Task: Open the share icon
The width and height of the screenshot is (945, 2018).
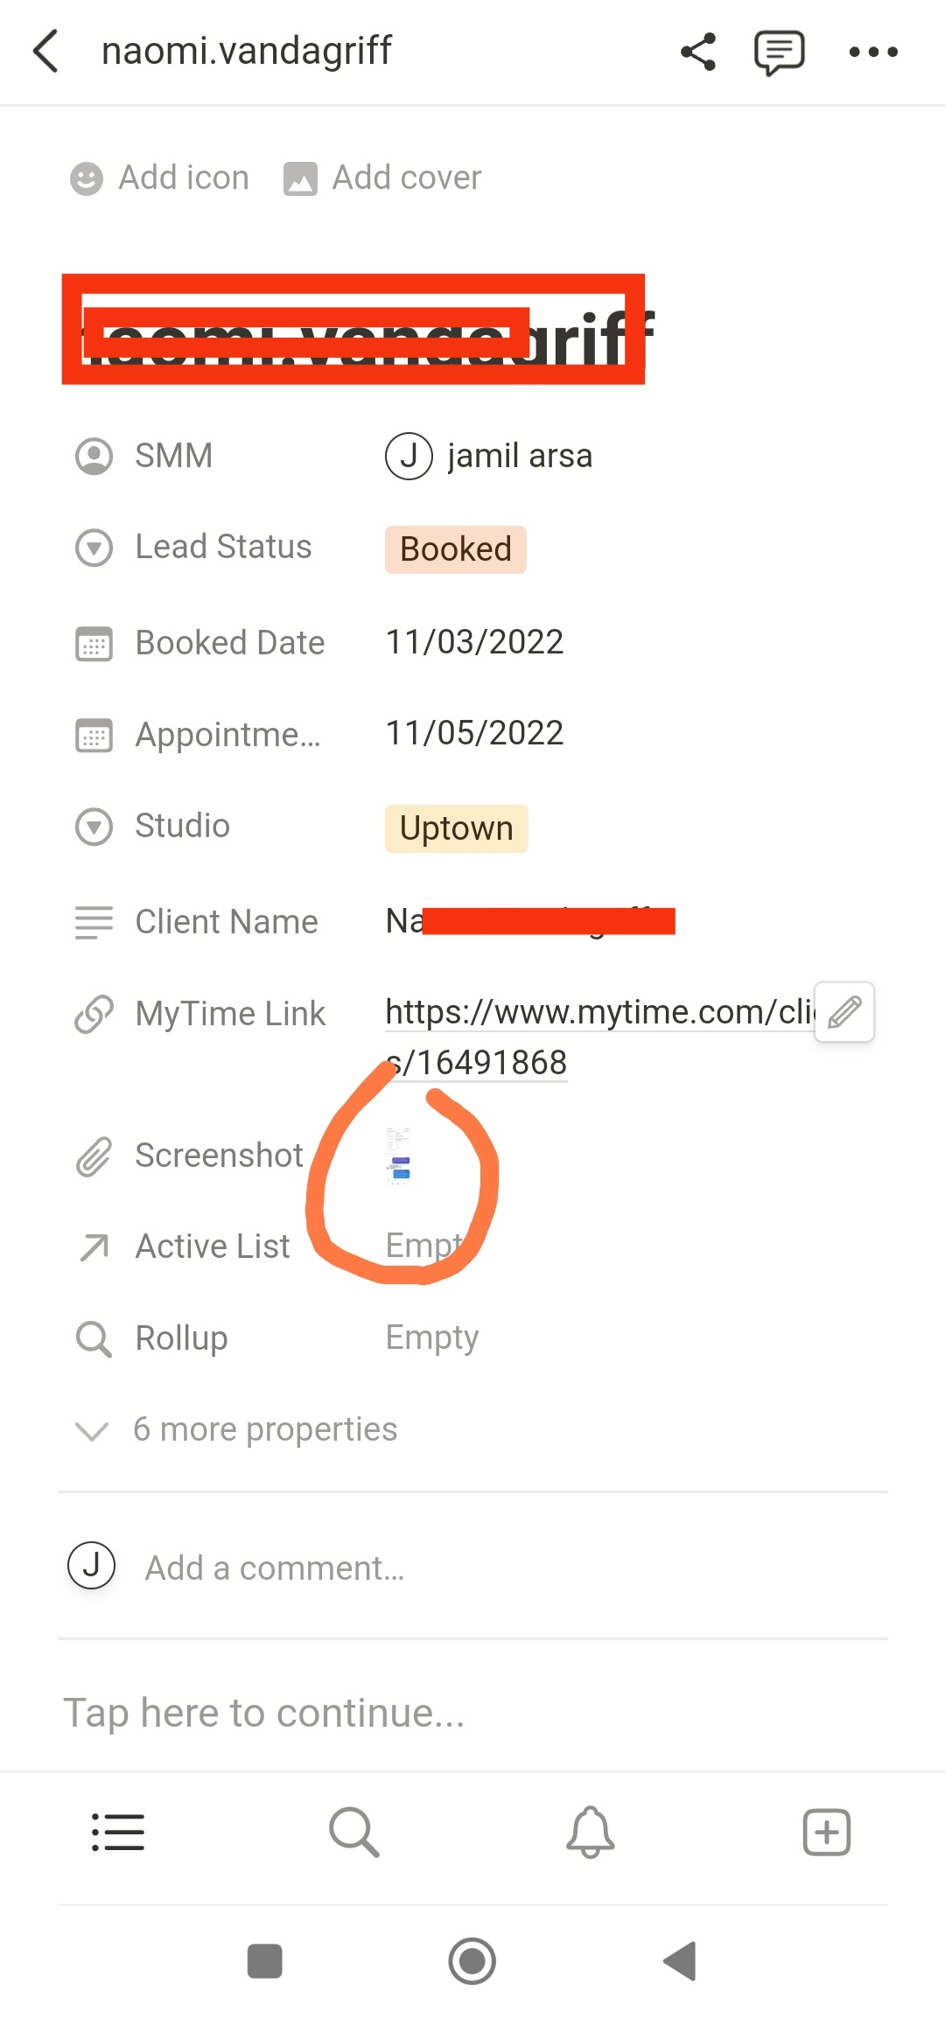Action: click(698, 52)
